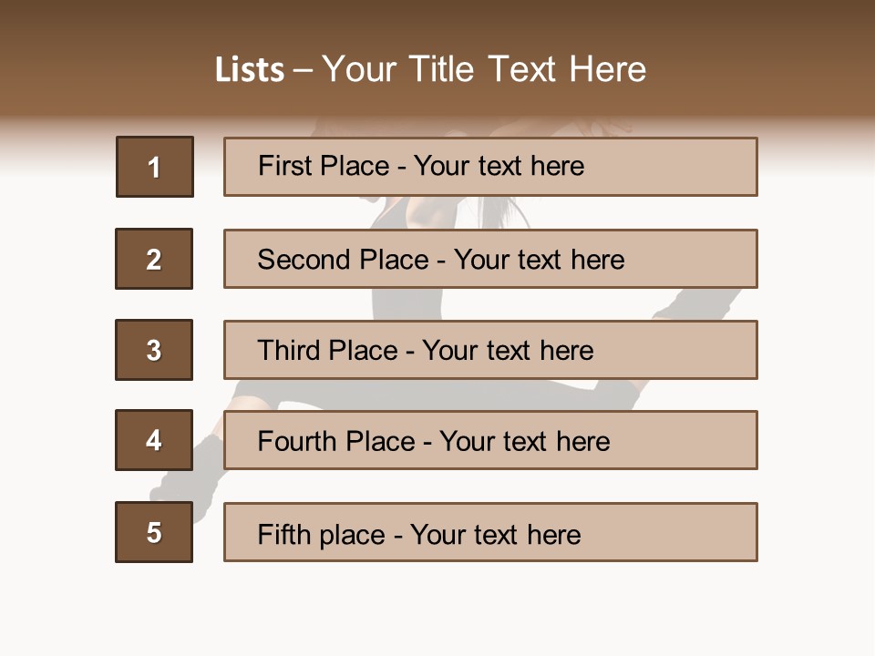Image resolution: width=875 pixels, height=656 pixels.
Task: Select the number 4 square
Action: 154,440
